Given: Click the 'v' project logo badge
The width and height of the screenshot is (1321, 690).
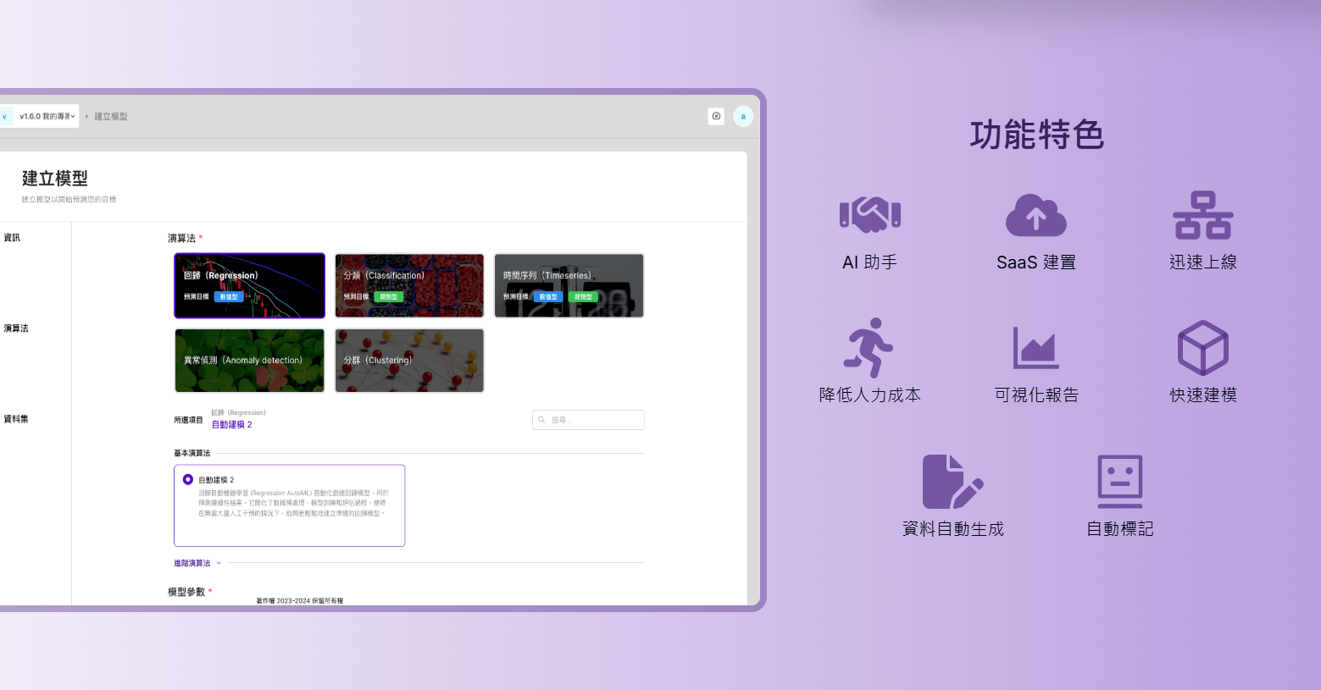Looking at the screenshot, I should tap(4, 116).
